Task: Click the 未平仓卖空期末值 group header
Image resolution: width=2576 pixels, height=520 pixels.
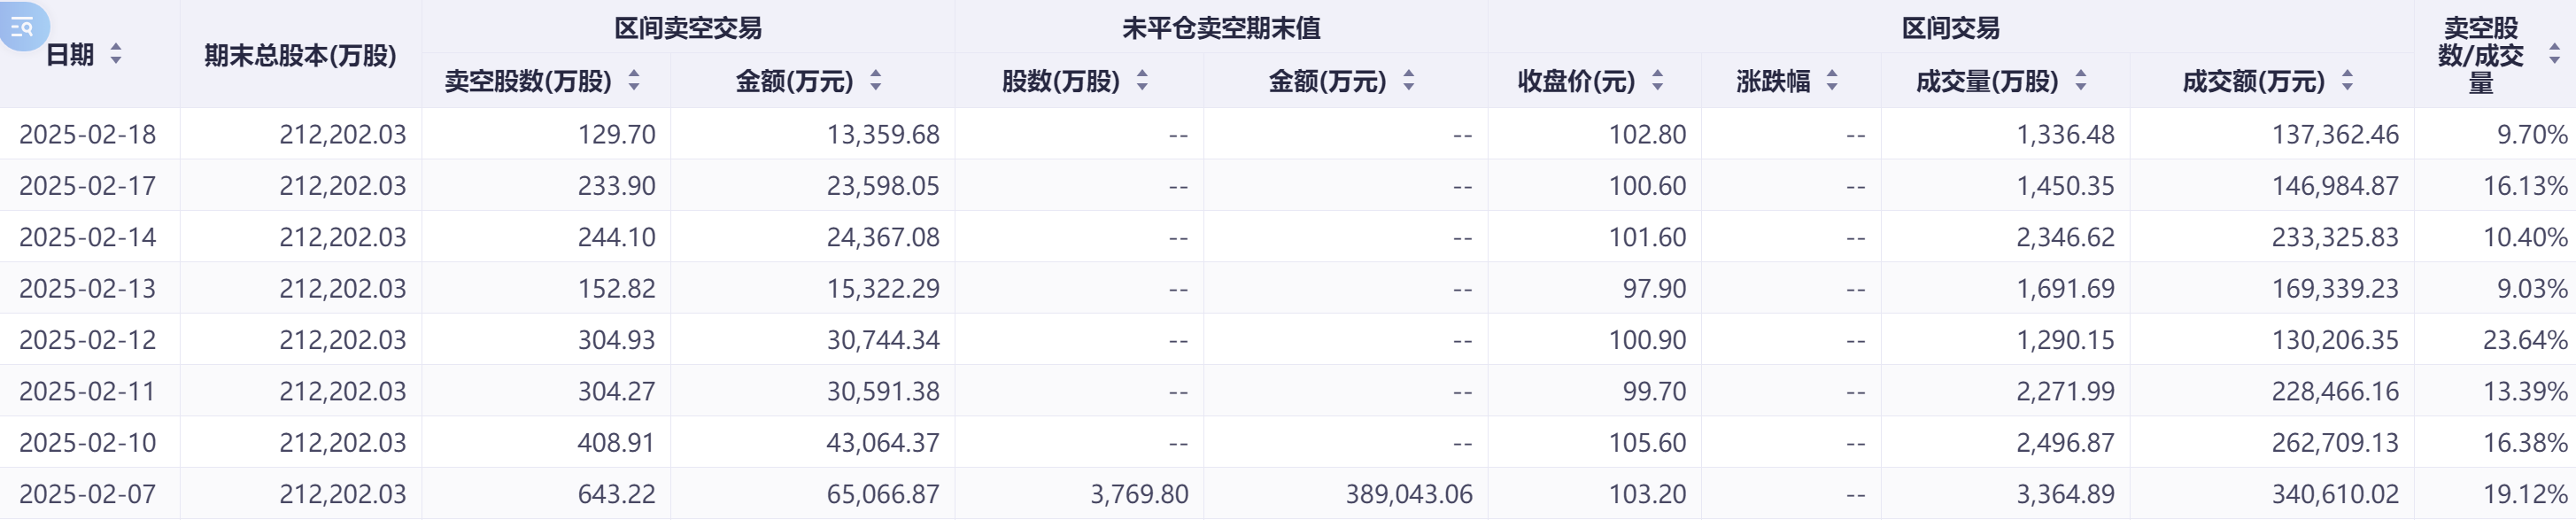Action: tap(1221, 28)
